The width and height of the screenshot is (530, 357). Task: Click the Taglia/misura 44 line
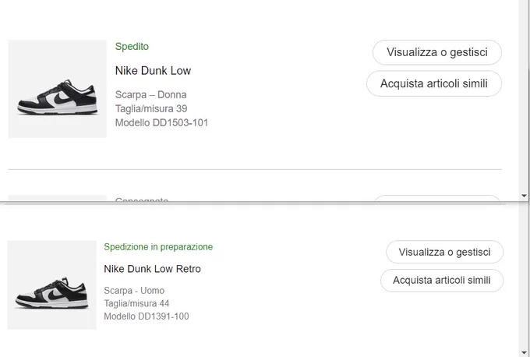tap(136, 303)
